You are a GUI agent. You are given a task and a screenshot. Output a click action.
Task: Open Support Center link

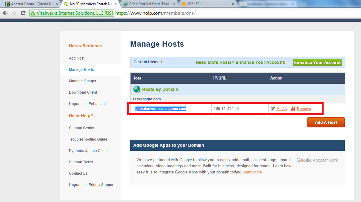tap(82, 128)
